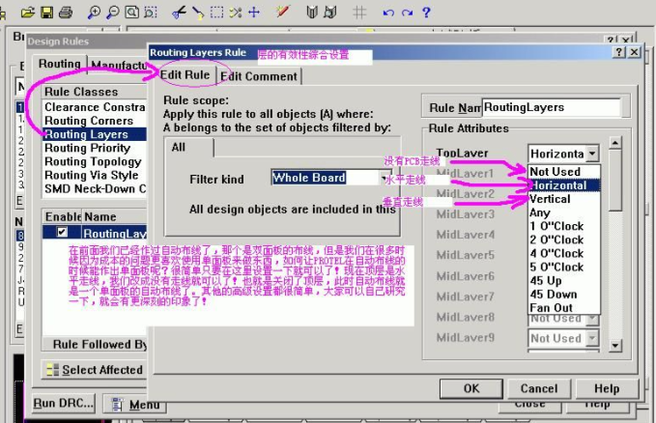Select Routing Priority in Rule Classes
The width and height of the screenshot is (656, 423).
click(87, 149)
